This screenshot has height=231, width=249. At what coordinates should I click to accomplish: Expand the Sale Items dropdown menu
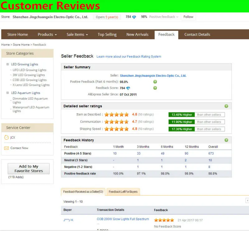pos(77,34)
